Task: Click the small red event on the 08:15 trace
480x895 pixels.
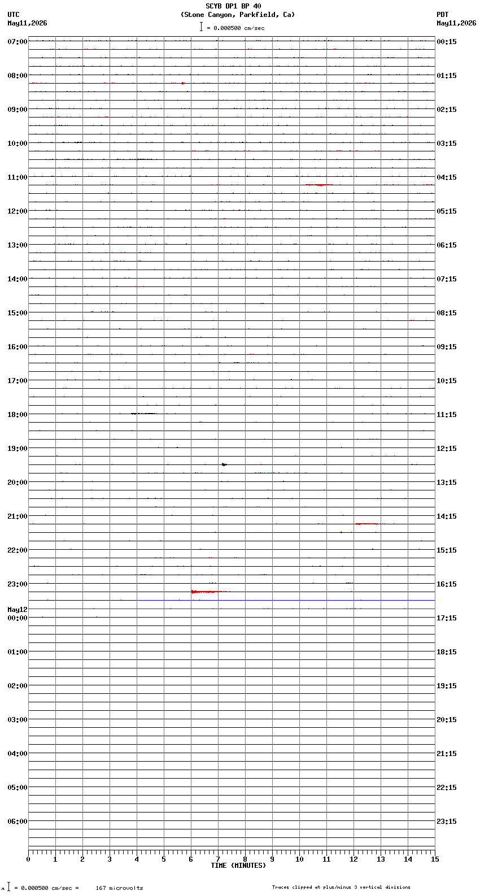Action: click(183, 83)
